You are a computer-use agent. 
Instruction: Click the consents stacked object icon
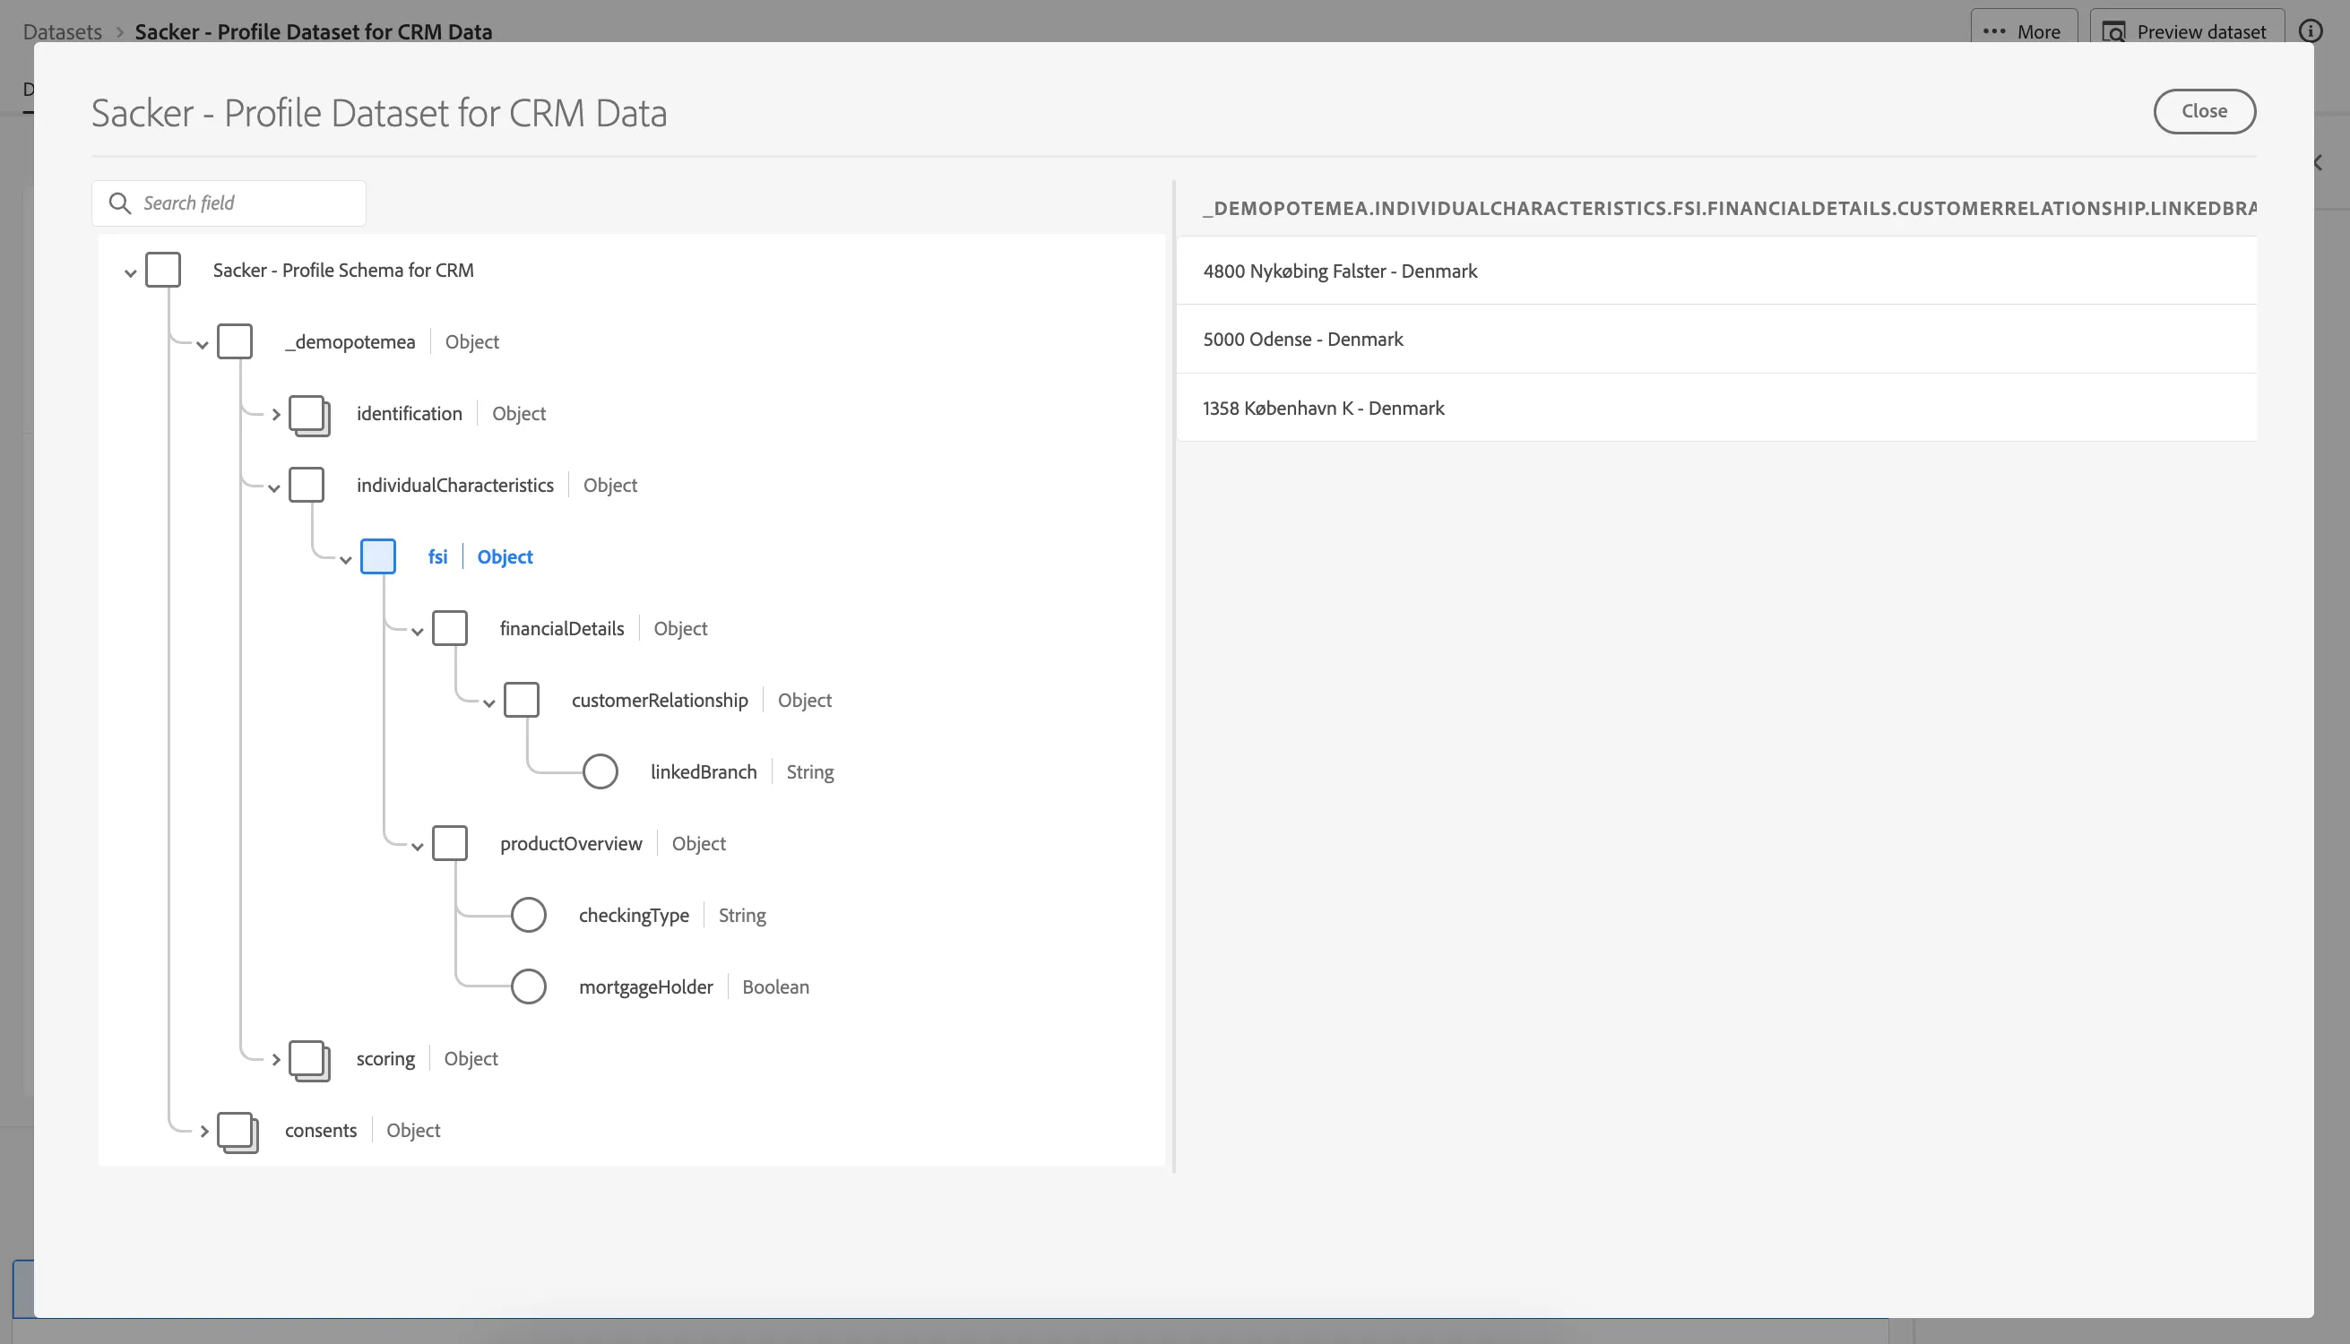point(238,1133)
